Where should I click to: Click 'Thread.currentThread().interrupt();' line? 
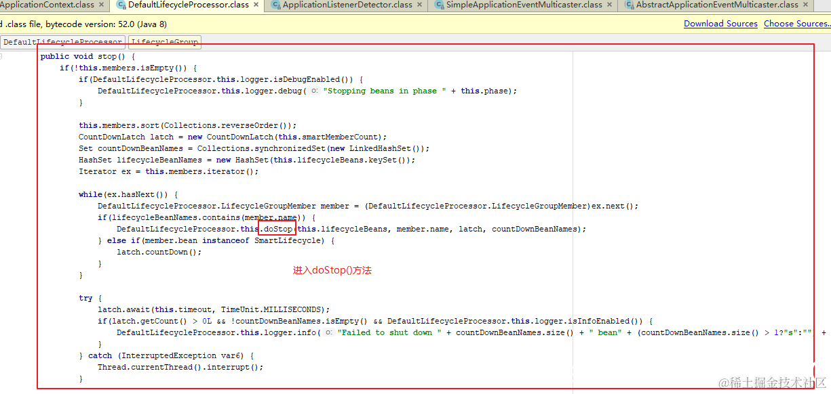click(180, 367)
